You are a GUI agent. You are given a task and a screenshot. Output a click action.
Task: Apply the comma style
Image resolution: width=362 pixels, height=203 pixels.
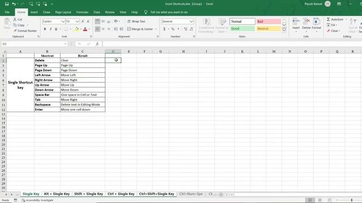[x=178, y=29]
